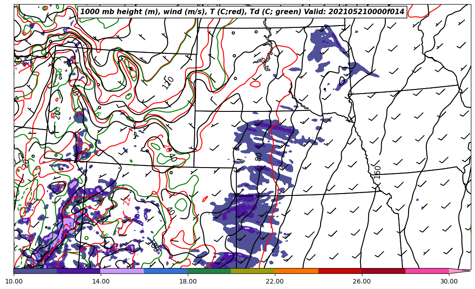Viewport: 475px width, 289px height.
Task: Pick the dark crimson 26–28 colorbar segment
Action: pyautogui.click(x=383, y=271)
